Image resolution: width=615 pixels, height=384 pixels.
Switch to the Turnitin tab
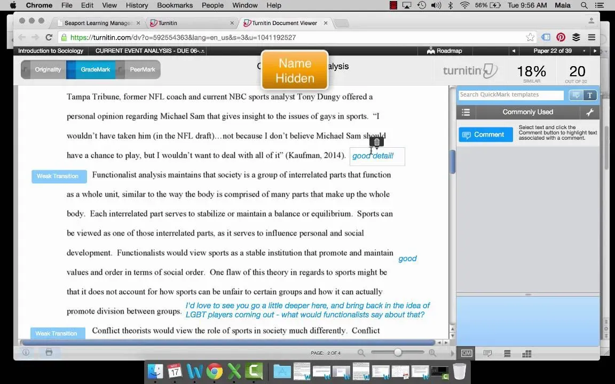(192, 23)
